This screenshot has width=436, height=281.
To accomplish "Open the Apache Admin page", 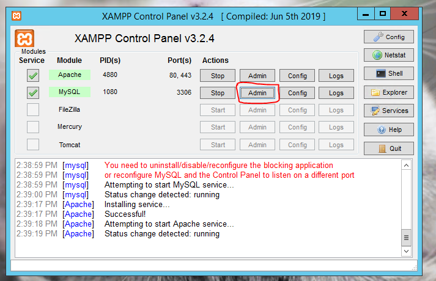I will 257,76.
